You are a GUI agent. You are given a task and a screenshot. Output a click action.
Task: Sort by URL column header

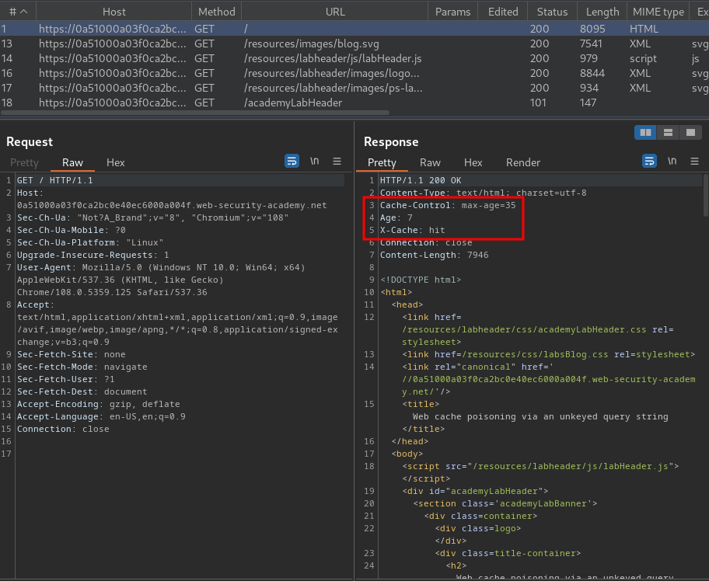click(x=335, y=12)
